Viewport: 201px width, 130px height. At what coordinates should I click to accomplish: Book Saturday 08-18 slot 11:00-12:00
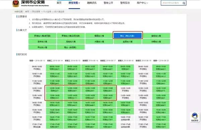tap(125, 82)
